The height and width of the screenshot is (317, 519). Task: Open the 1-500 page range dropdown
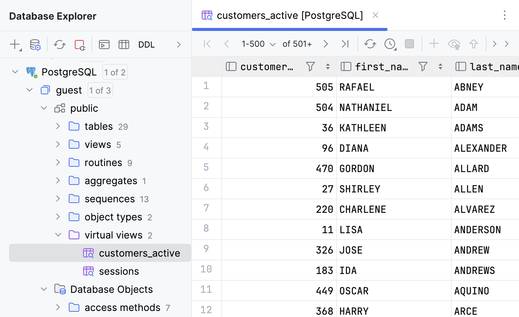coord(273,44)
